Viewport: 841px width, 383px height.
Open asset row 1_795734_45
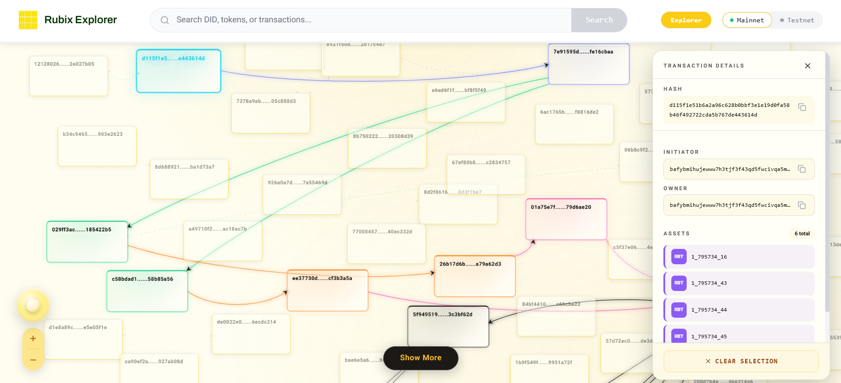tap(739, 334)
